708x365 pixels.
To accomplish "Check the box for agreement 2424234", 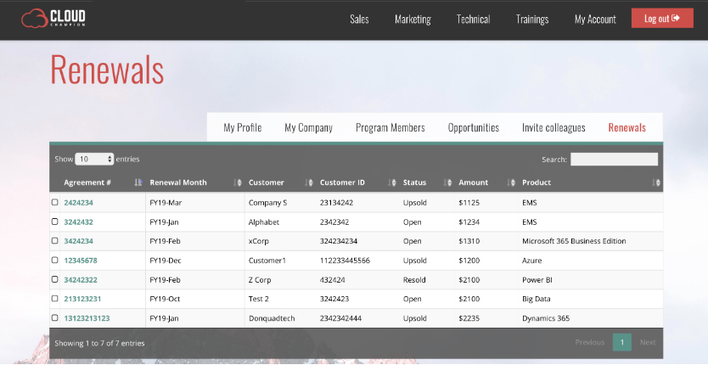I will [x=55, y=203].
